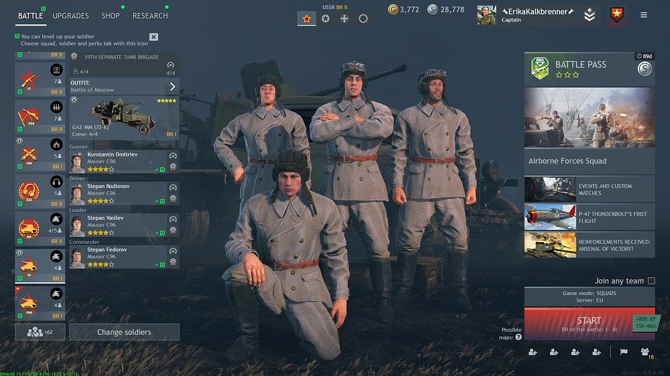The image size is (670, 376).
Task: Open the RESEARCH tab
Action: pos(150,16)
